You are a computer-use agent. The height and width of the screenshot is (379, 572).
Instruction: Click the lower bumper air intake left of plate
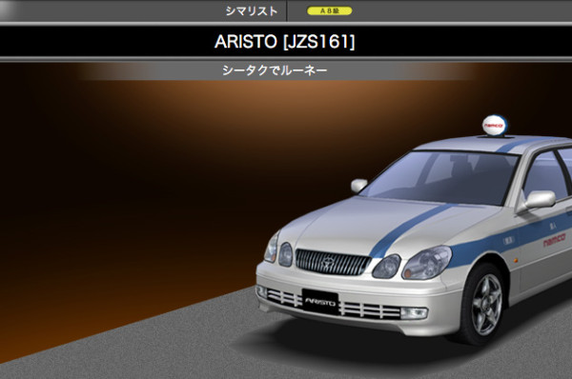click(x=284, y=297)
